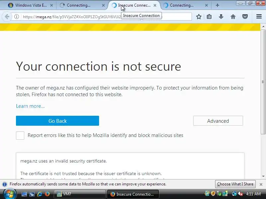Screen dimensions: 266x199
Task: Open the Learn more link
Action: tap(30, 106)
